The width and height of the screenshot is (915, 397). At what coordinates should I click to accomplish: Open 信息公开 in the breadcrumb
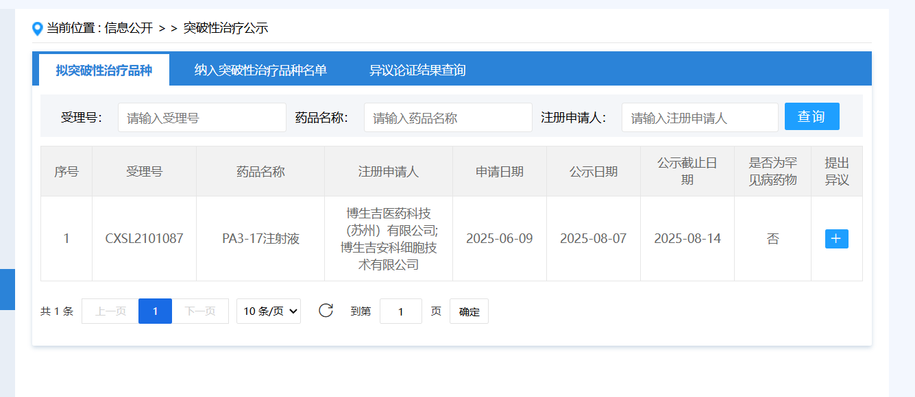point(129,28)
